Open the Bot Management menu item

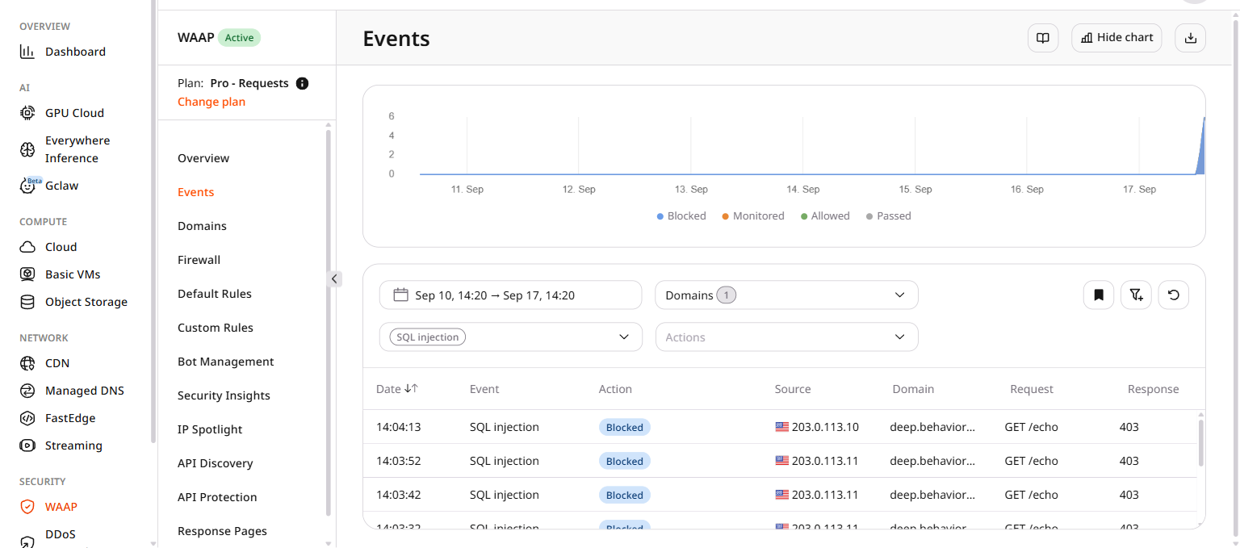coord(226,362)
